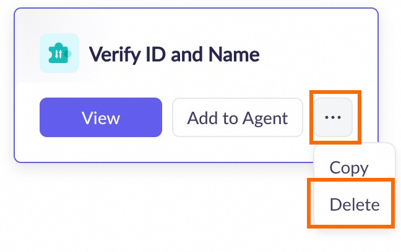Click the Copy entry above Delete

pos(349,167)
